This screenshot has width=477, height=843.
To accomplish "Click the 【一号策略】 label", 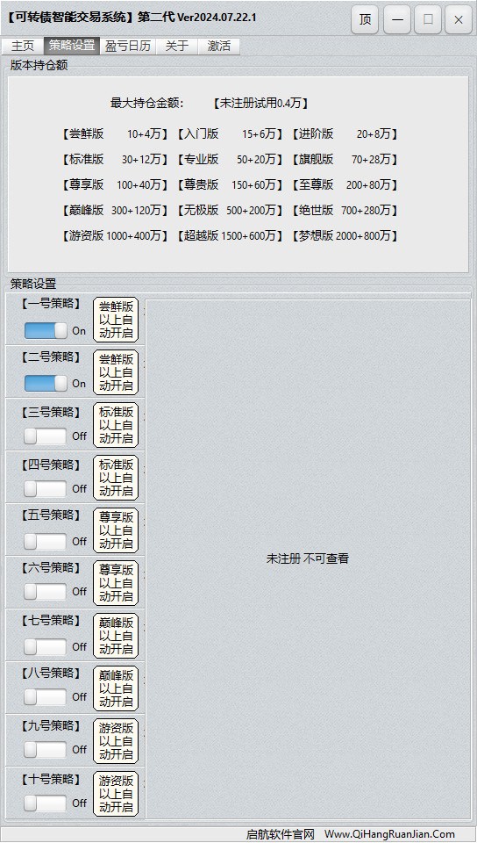I will pos(51,304).
